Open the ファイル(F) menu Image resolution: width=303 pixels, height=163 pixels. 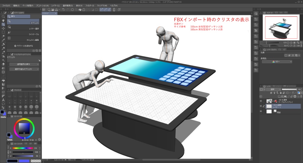6,6
